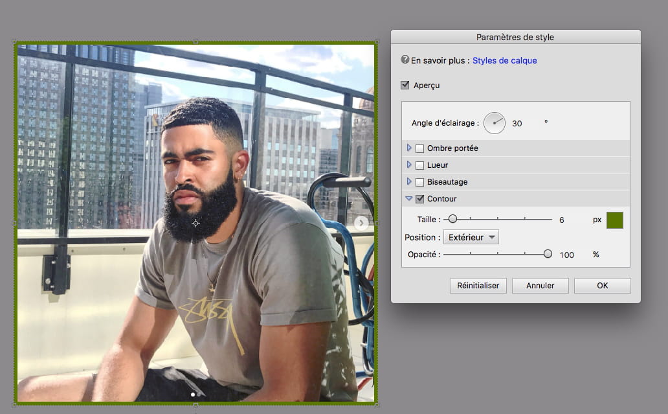This screenshot has height=414, width=668.
Task: Expand the Lueur section
Action: tap(409, 165)
